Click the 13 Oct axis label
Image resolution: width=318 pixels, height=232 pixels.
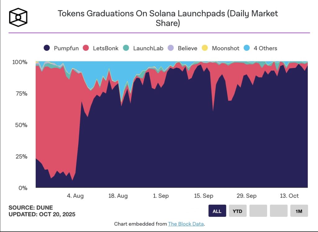click(289, 196)
